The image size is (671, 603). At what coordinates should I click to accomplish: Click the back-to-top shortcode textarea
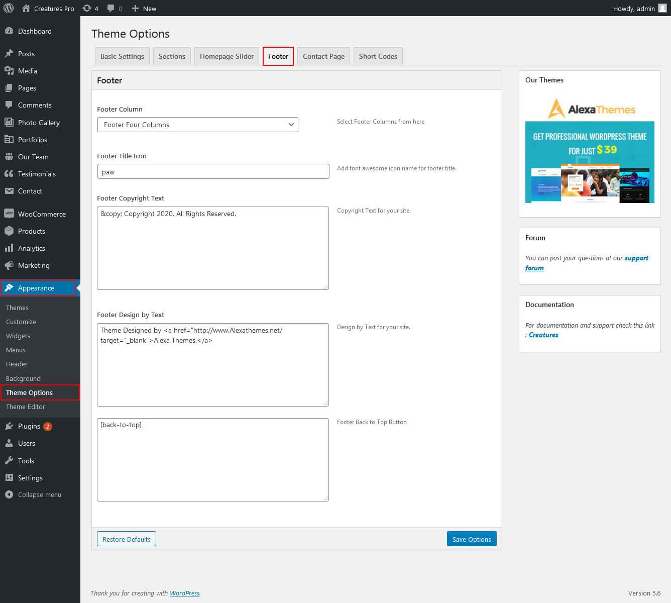pyautogui.click(x=213, y=460)
